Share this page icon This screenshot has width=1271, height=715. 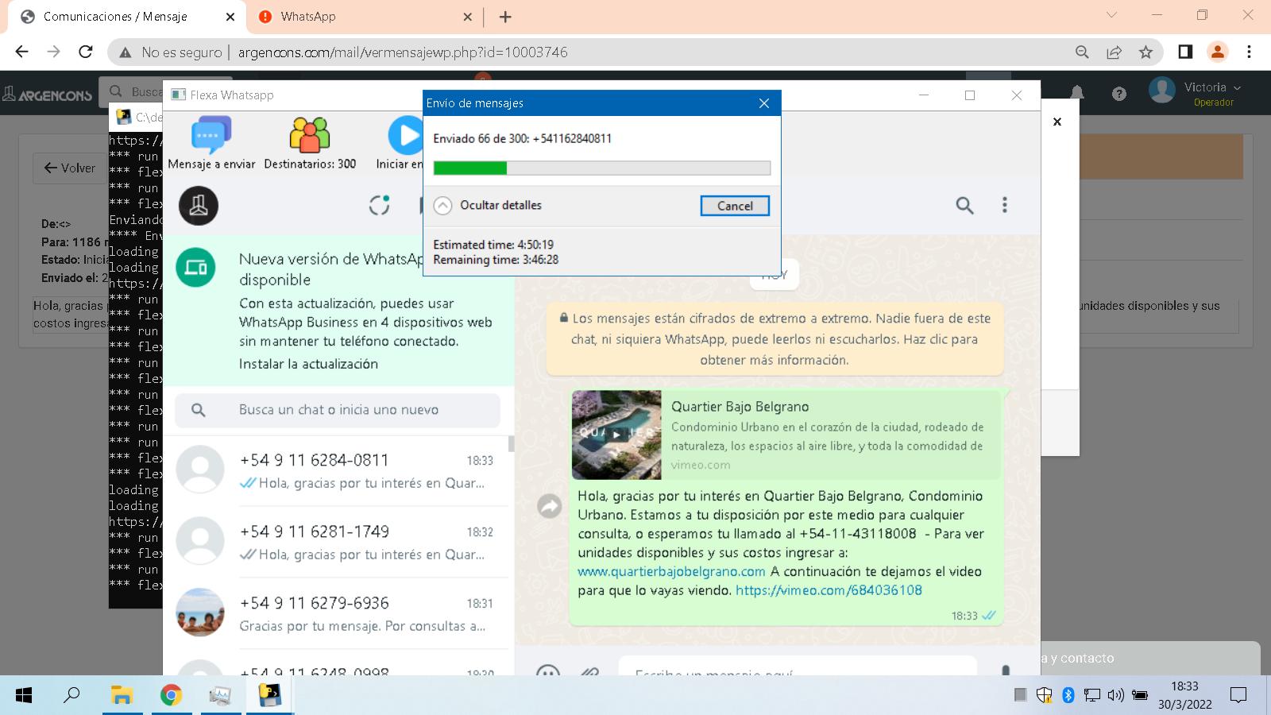coord(1114,52)
